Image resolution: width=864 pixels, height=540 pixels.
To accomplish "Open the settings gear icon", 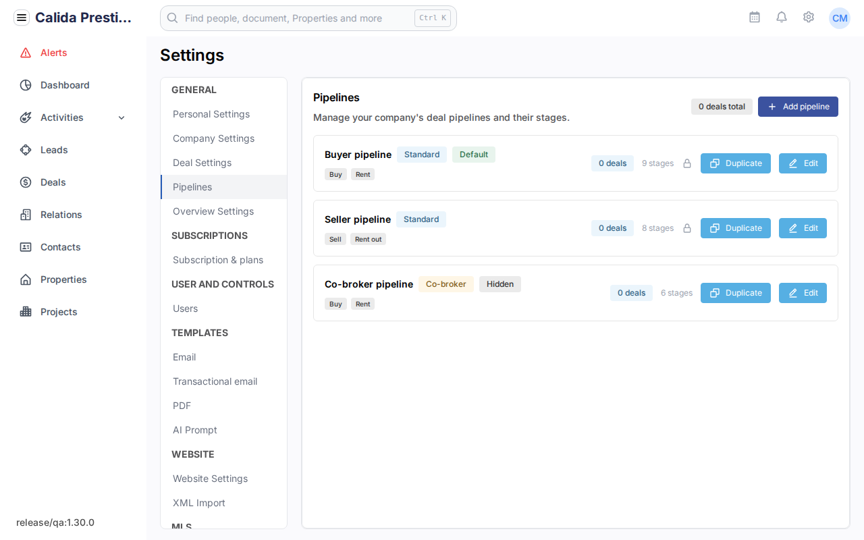I will 809,18.
